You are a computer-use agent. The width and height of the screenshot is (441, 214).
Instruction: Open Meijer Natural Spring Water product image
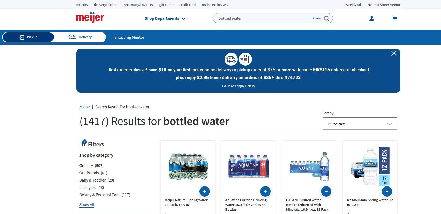(188, 166)
